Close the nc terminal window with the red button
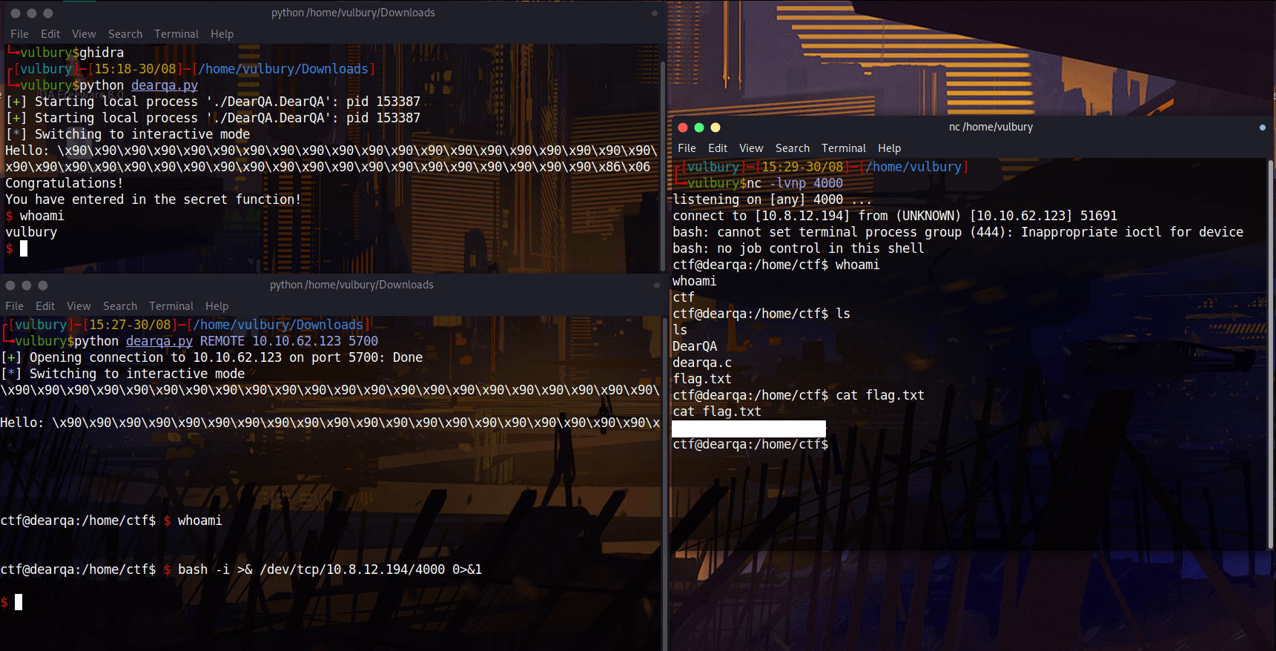 pyautogui.click(x=683, y=128)
